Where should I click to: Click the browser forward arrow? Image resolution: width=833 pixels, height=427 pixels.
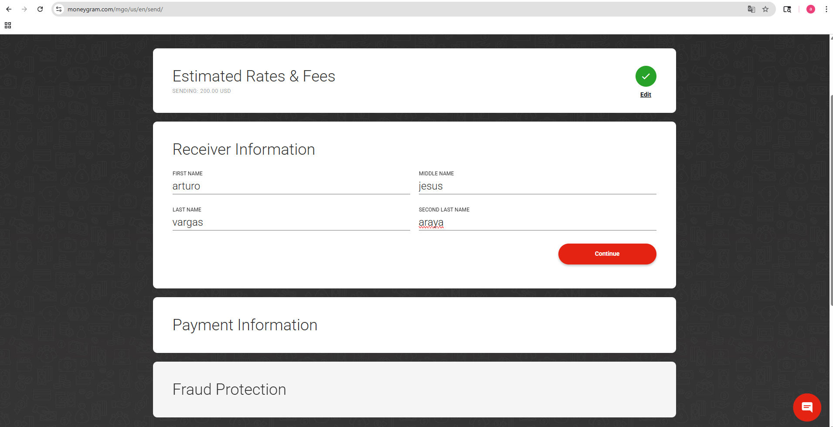pos(24,9)
